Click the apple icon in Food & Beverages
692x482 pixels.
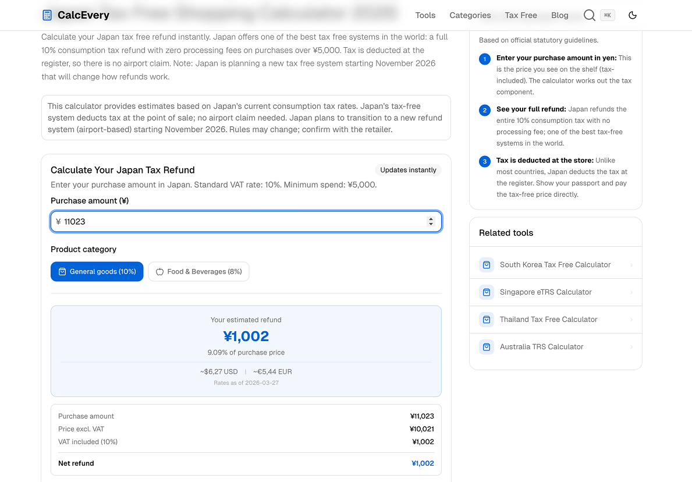click(160, 271)
